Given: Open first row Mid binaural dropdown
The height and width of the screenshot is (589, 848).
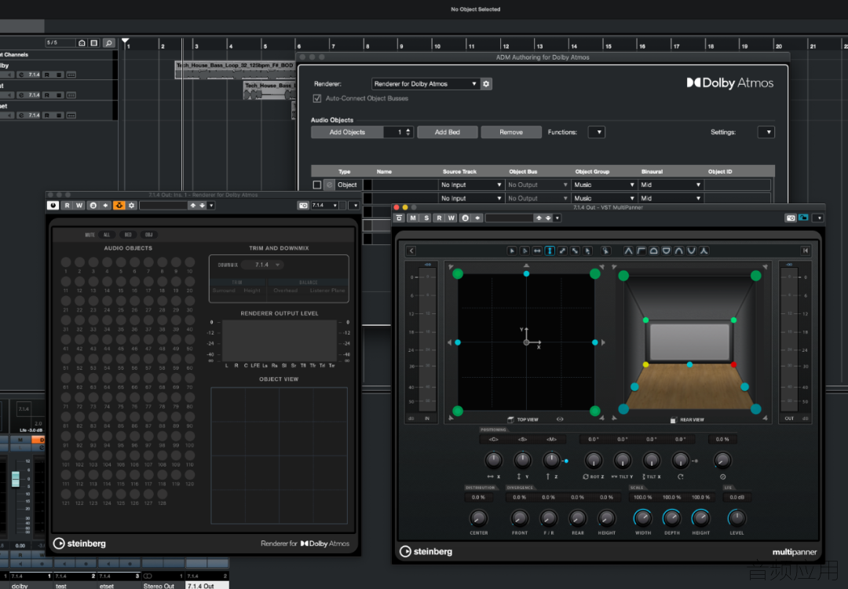Looking at the screenshot, I should tap(671, 185).
